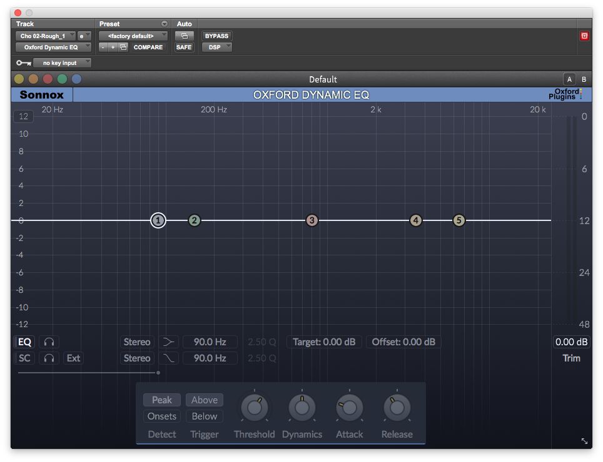Open the Cho 02-Rough_1 track selector
This screenshot has width=603, height=462.
click(46, 36)
